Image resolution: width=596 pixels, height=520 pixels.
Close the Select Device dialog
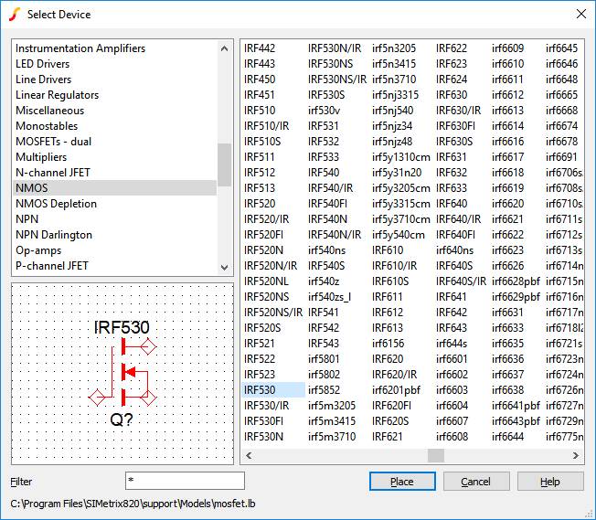coord(580,15)
